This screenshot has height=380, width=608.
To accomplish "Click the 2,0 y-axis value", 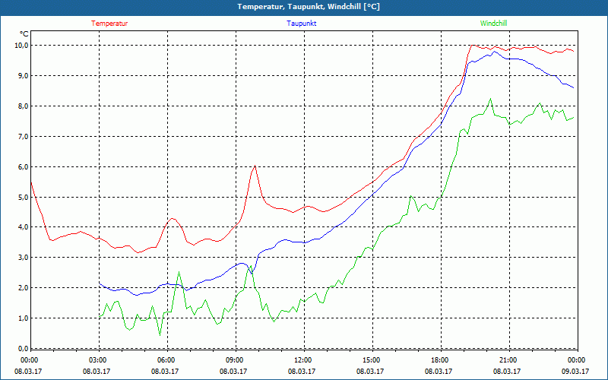I will point(23,288).
